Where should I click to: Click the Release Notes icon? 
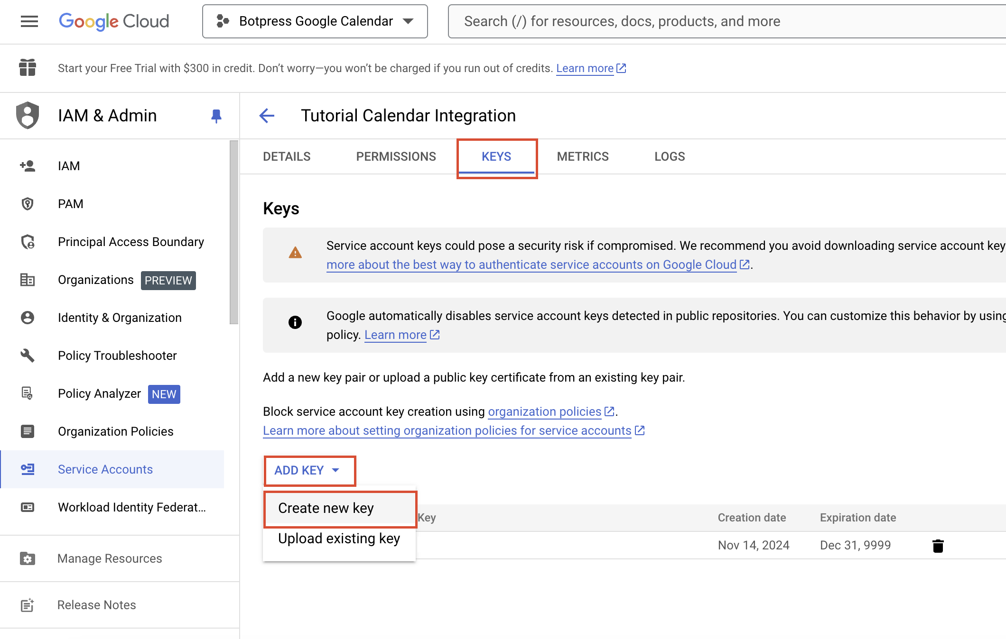pyautogui.click(x=28, y=605)
